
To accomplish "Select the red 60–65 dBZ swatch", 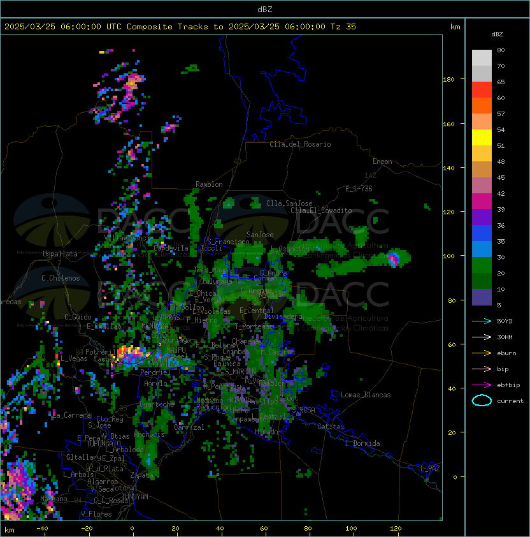I will [482, 90].
